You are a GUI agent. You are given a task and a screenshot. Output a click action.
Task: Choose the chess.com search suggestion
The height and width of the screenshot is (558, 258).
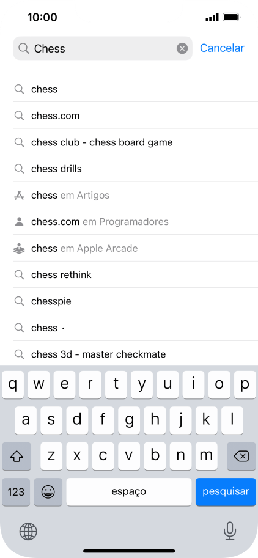tap(136, 116)
